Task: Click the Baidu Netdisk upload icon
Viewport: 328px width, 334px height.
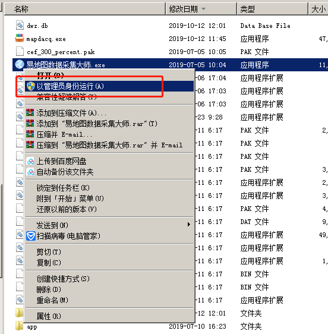Action: click(30, 161)
